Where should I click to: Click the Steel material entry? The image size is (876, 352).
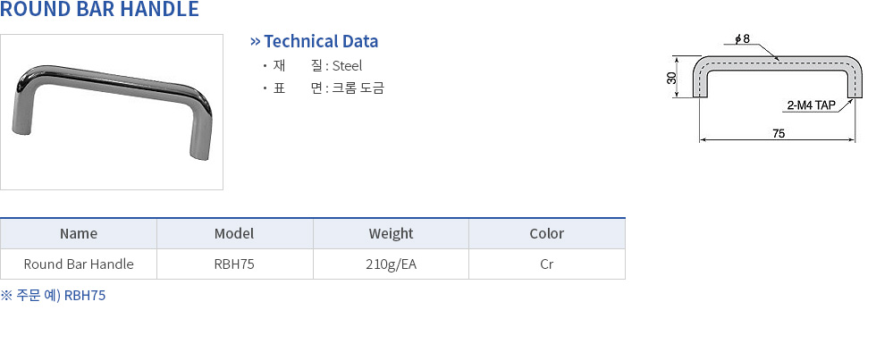point(347,66)
